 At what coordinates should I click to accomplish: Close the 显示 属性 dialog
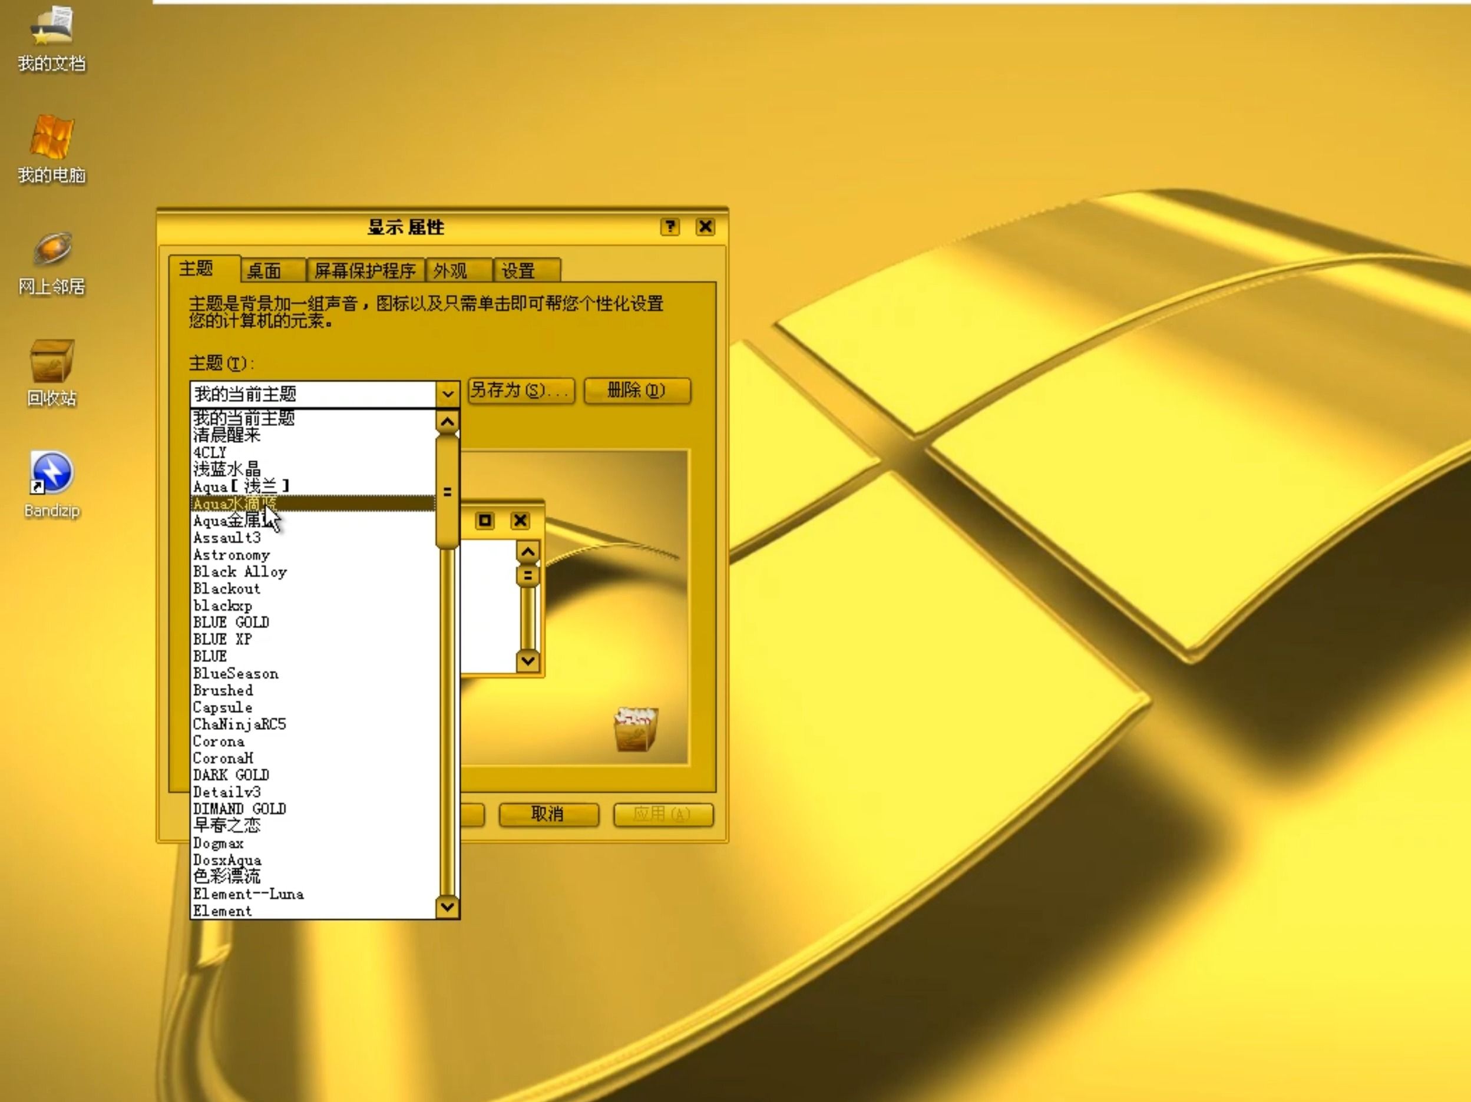pos(705,227)
